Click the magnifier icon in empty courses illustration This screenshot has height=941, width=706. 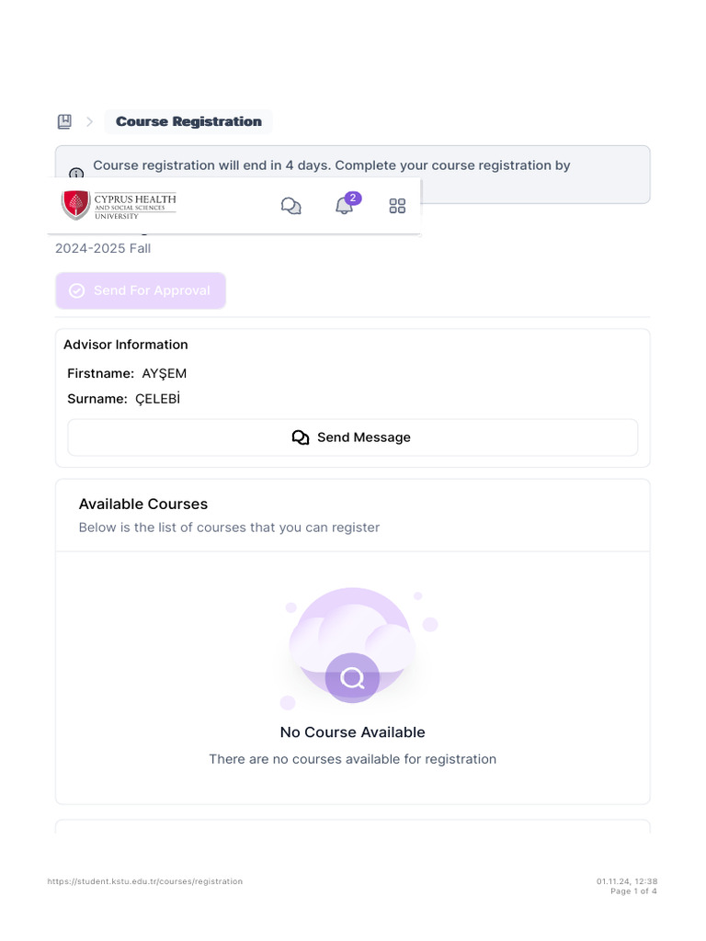coord(352,679)
